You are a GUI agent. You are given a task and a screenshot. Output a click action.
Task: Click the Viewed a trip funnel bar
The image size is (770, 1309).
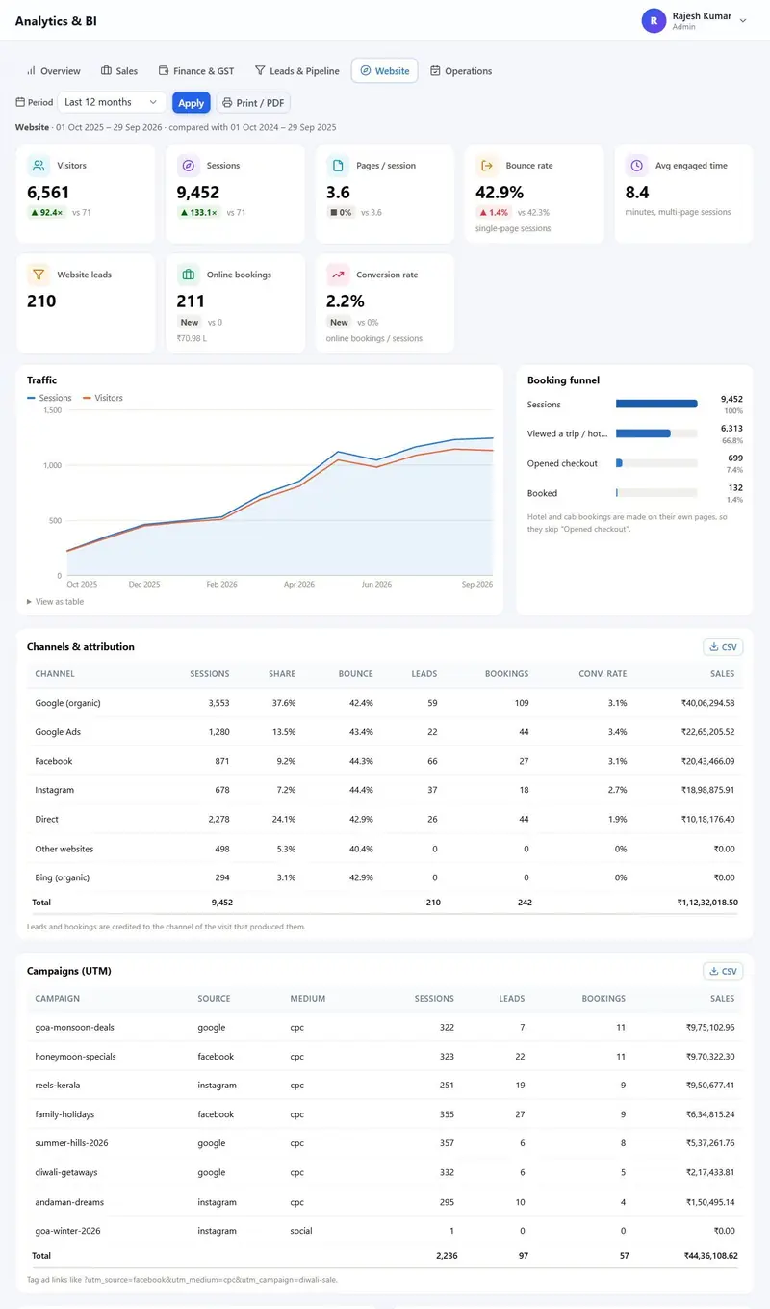(x=656, y=434)
